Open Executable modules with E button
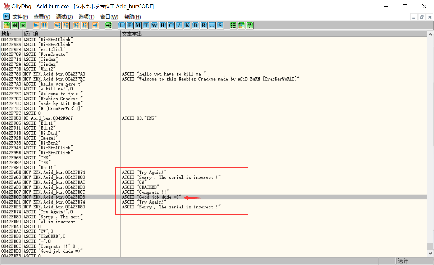Image resolution: width=434 pixels, height=265 pixels. [130, 25]
